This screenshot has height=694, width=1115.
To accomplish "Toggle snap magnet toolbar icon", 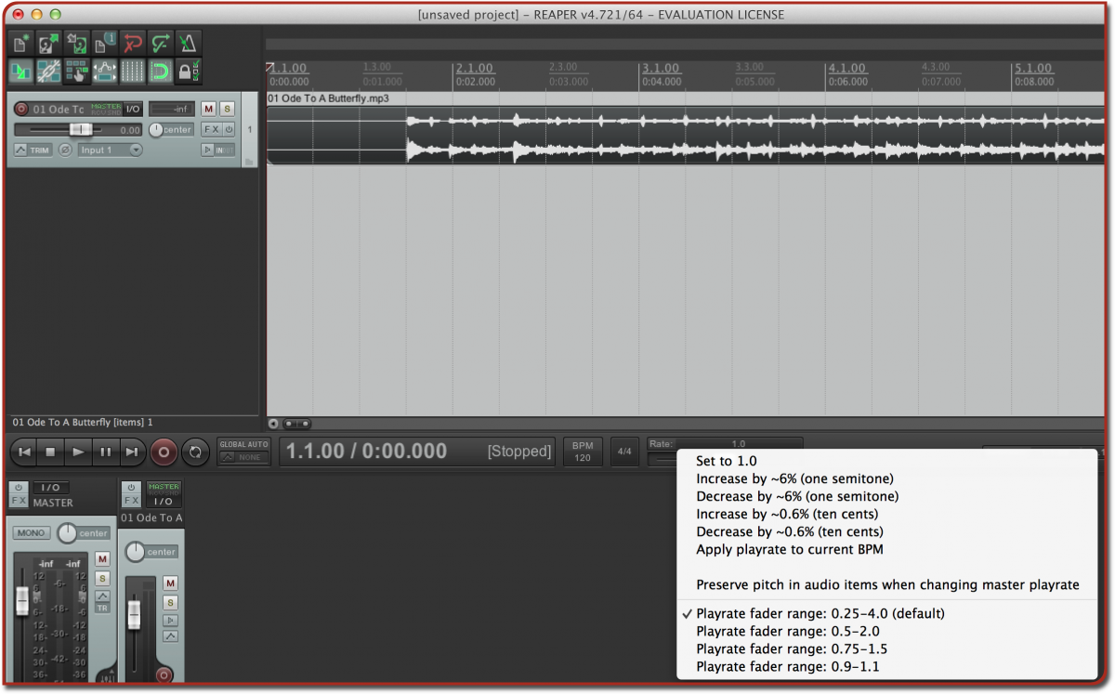I will click(160, 71).
